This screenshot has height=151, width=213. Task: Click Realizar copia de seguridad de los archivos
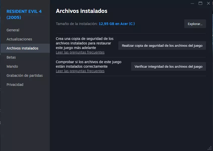(162, 45)
